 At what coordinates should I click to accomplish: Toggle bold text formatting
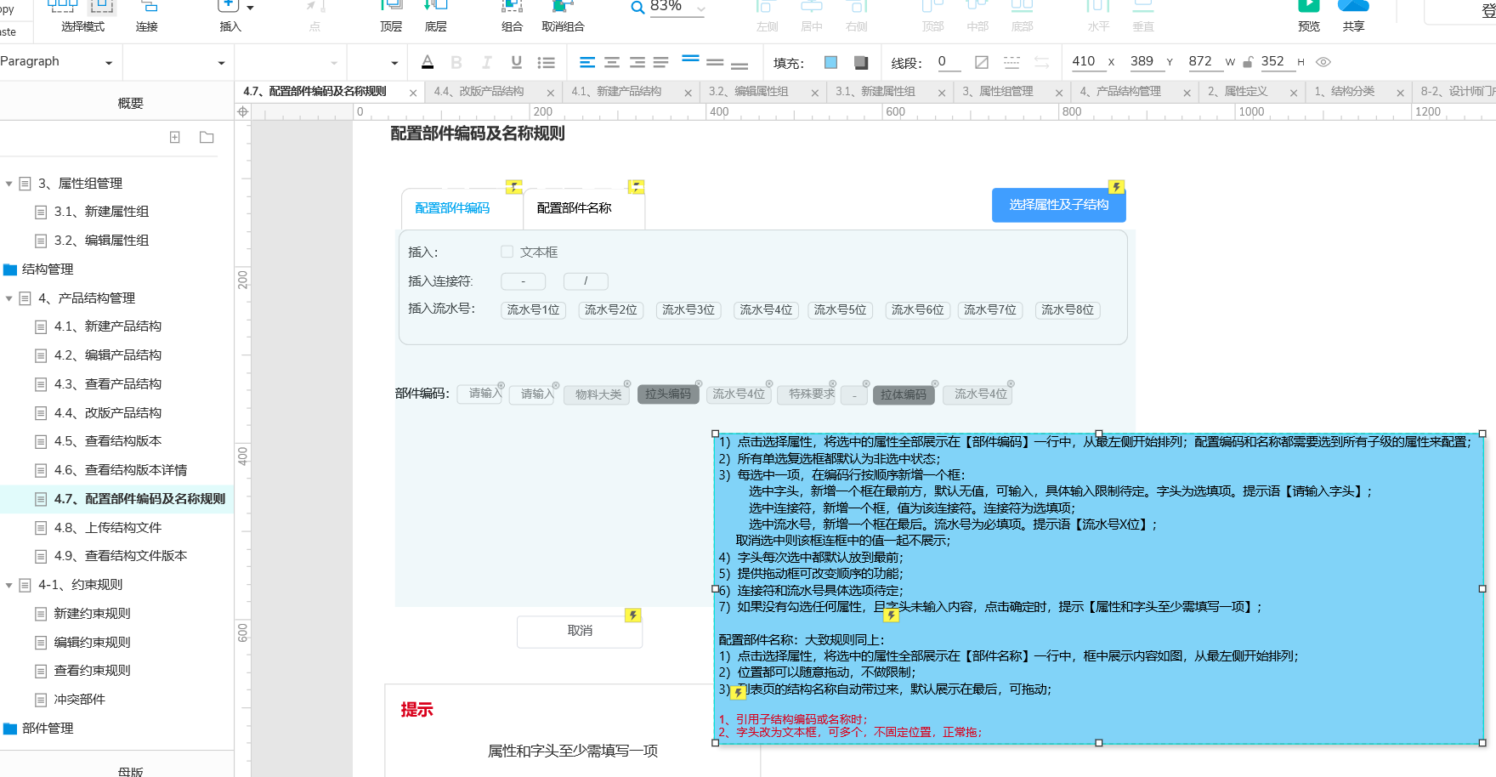tap(456, 62)
